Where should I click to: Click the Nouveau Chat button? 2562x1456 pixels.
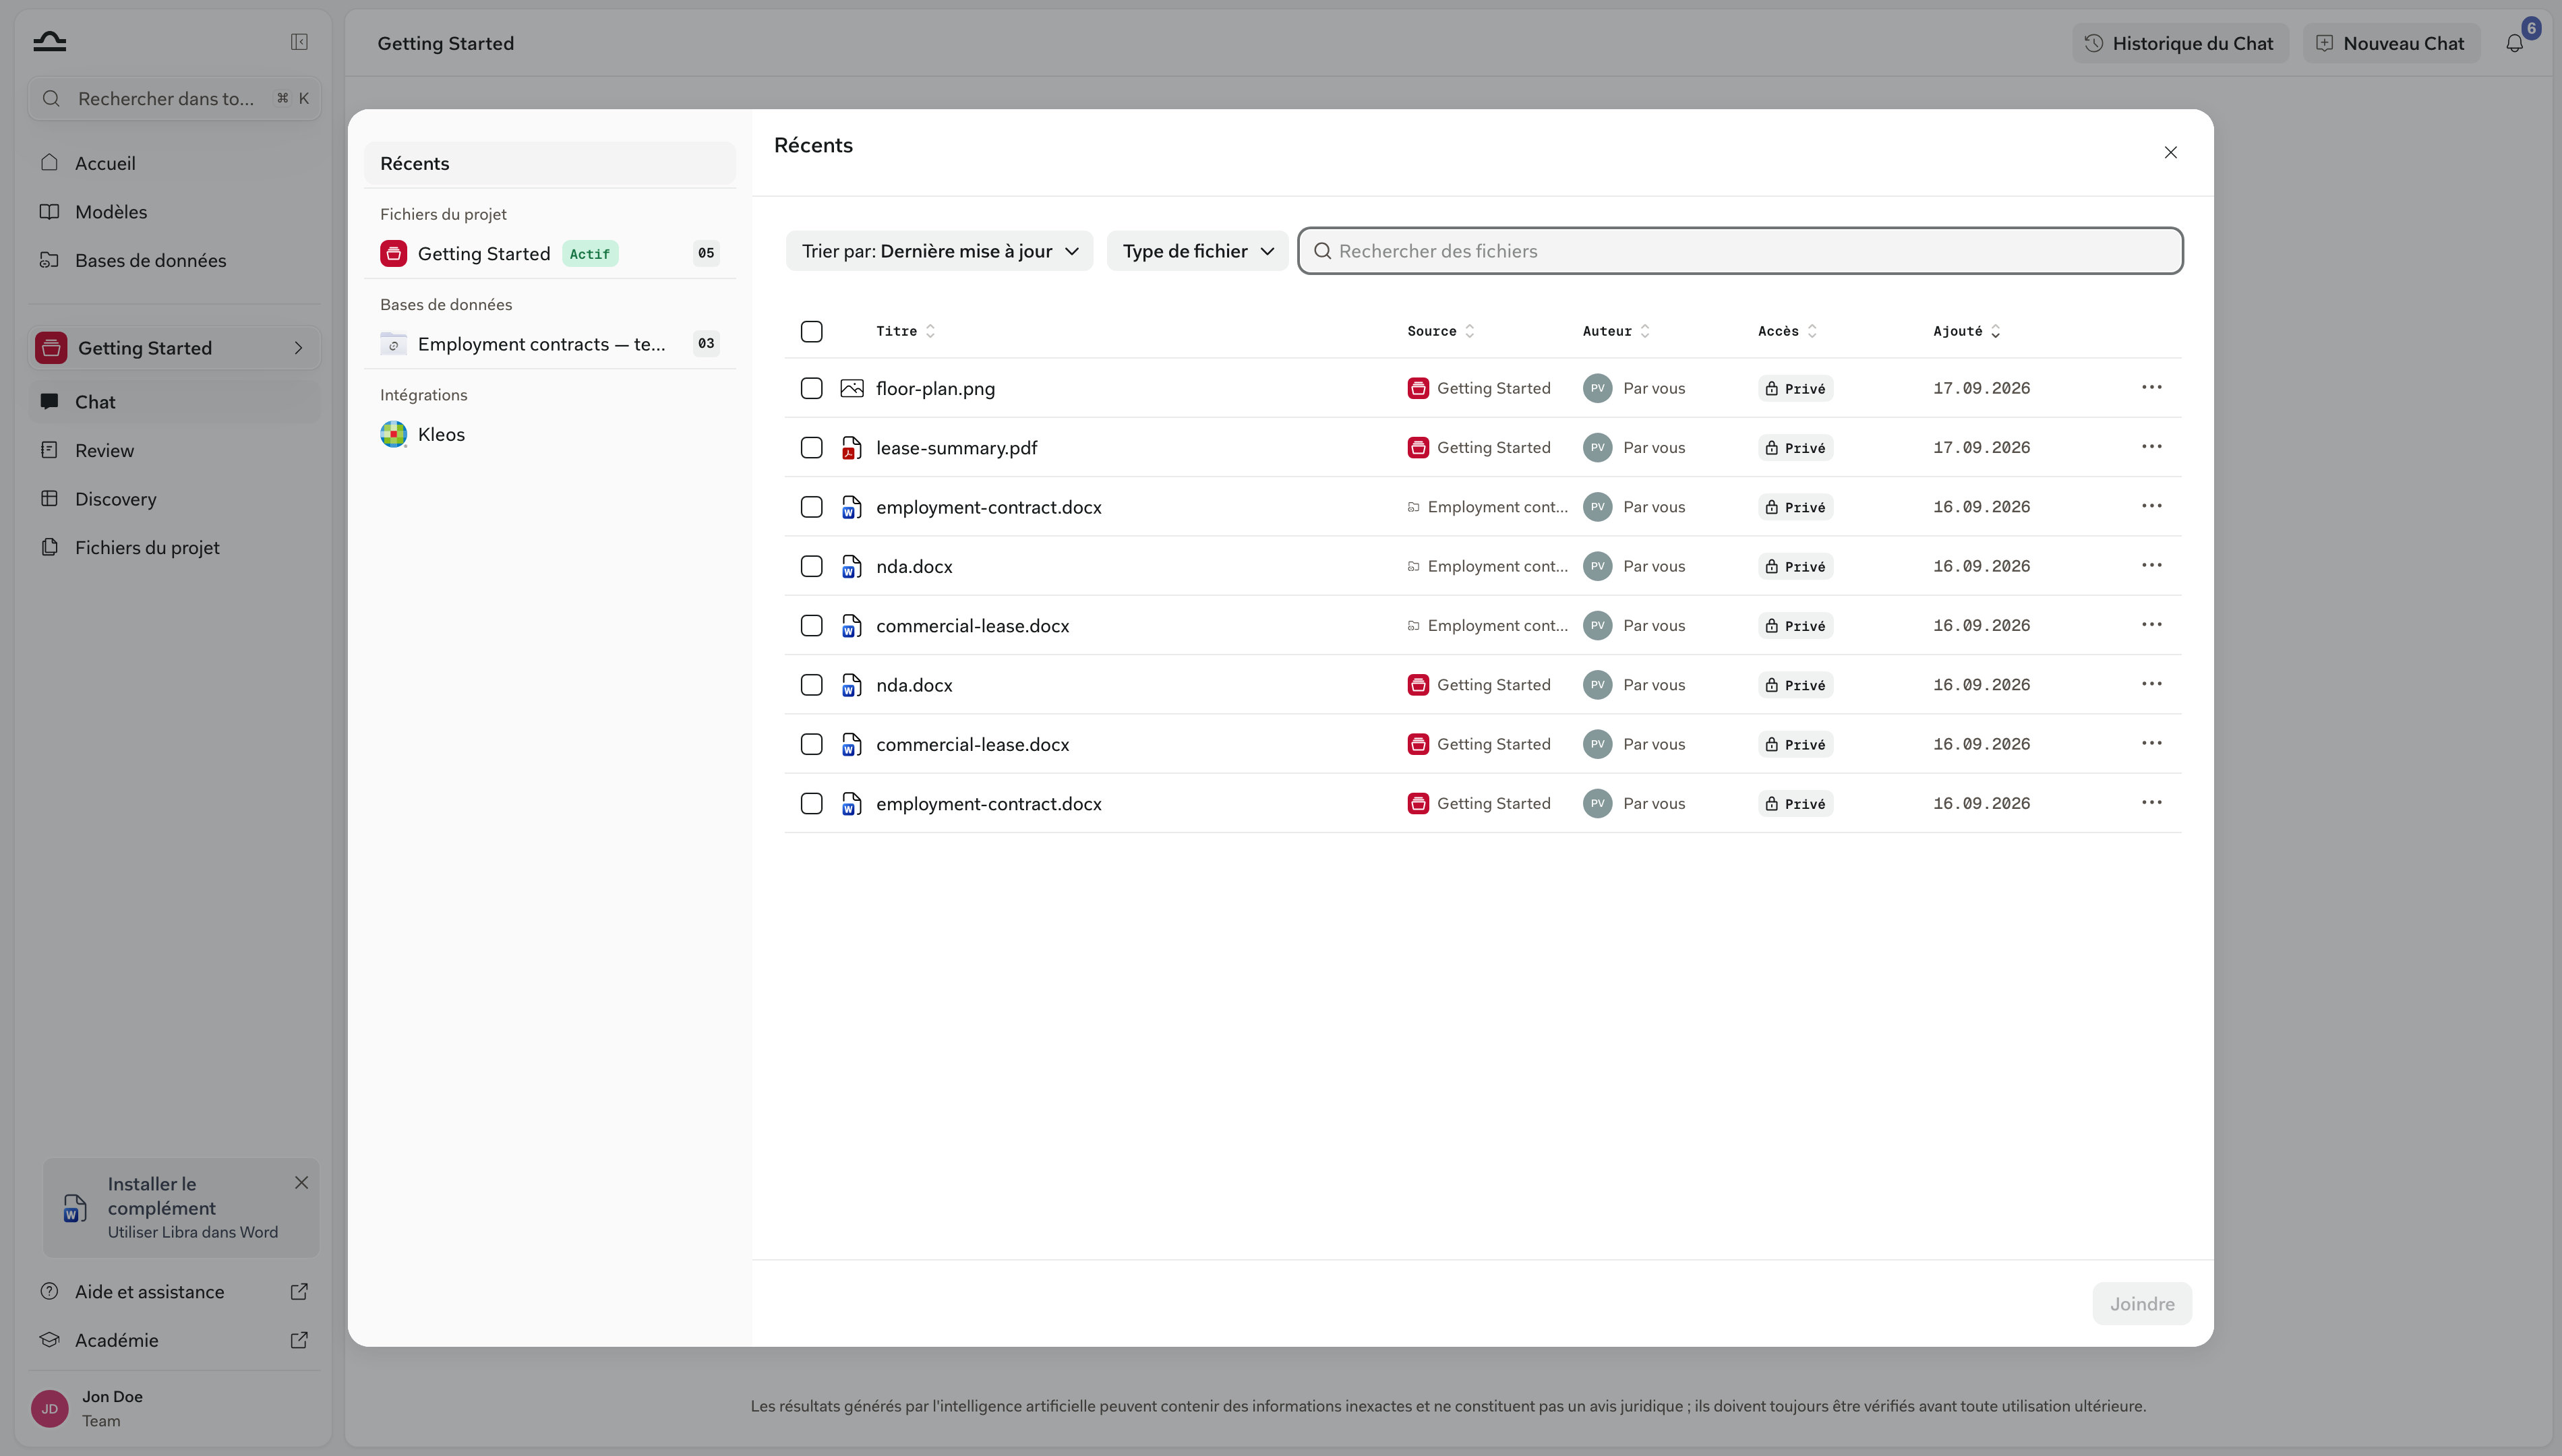[x=2392, y=43]
